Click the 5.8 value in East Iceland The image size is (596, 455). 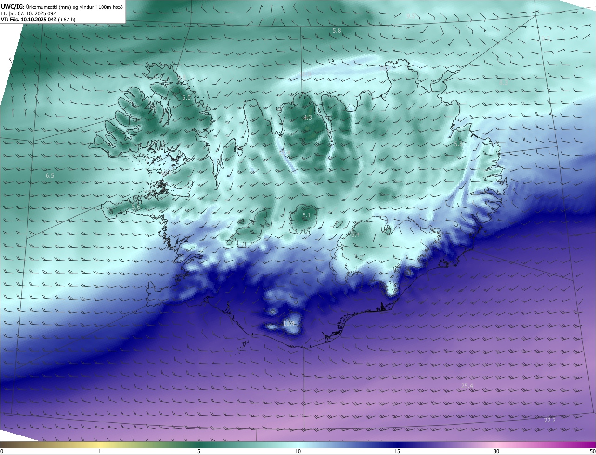(458, 145)
